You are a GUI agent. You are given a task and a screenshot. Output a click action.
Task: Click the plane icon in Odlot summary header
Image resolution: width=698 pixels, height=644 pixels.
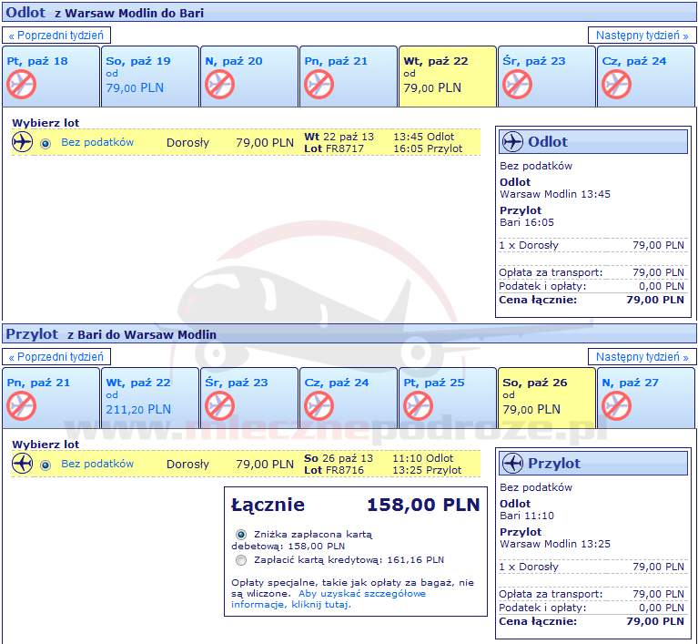pos(513,141)
